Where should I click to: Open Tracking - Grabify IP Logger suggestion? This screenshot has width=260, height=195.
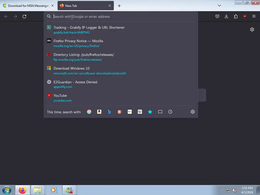(x=121, y=30)
